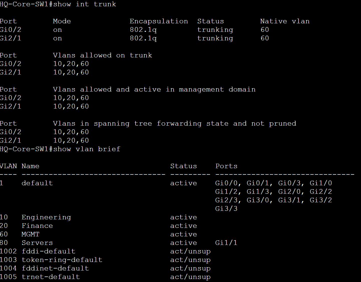Select the 802.1q value for Gi0/2
This screenshot has height=282, width=361.
coord(143,30)
